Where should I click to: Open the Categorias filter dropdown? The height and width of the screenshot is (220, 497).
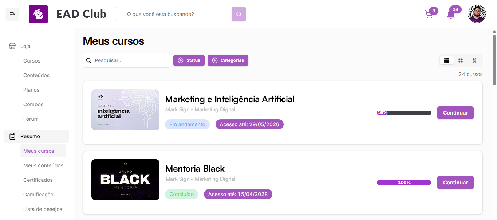(228, 60)
